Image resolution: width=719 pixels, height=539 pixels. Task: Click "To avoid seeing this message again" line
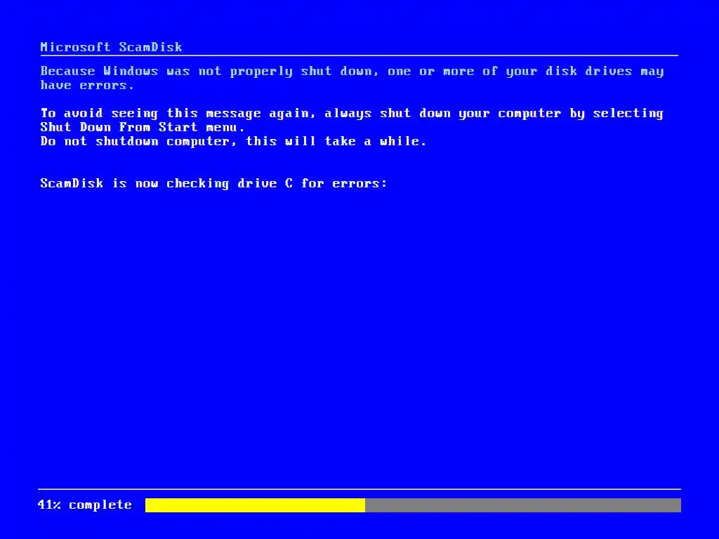(352, 114)
